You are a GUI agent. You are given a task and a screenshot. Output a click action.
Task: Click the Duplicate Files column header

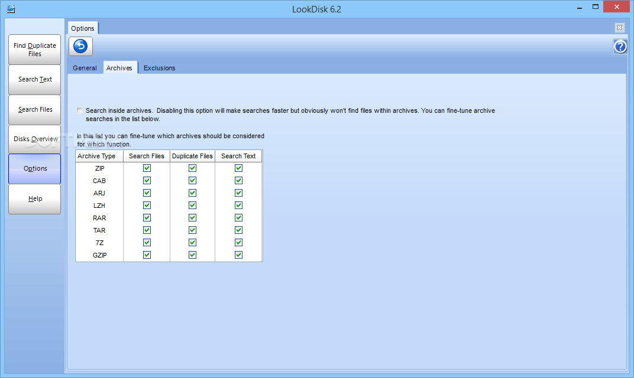coord(192,156)
